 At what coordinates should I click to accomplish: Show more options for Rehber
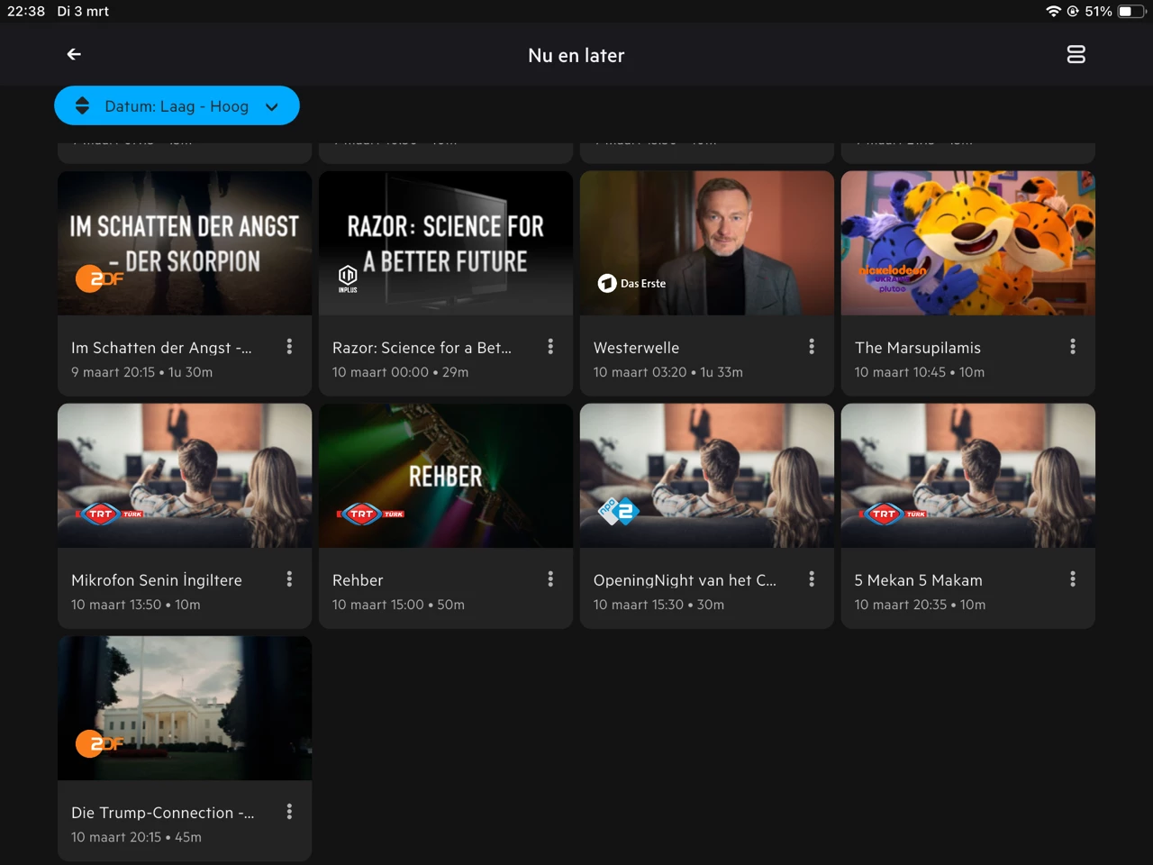pyautogui.click(x=550, y=579)
